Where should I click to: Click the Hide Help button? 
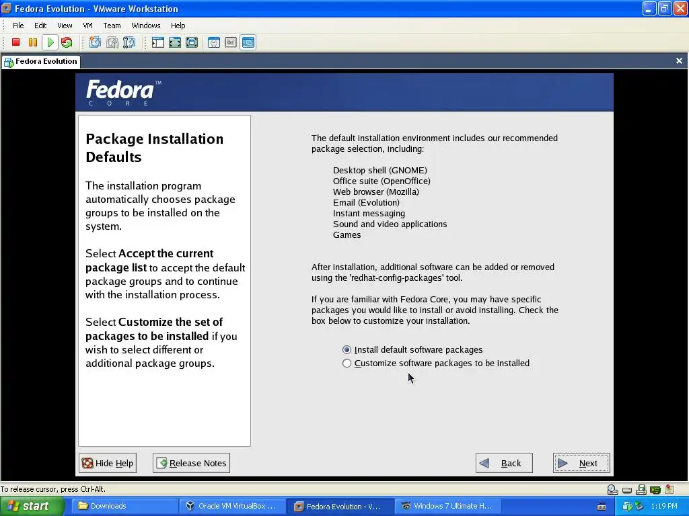tap(108, 463)
